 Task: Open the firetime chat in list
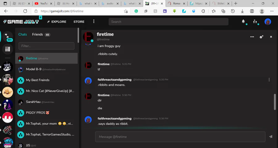pyautogui.click(x=46, y=58)
